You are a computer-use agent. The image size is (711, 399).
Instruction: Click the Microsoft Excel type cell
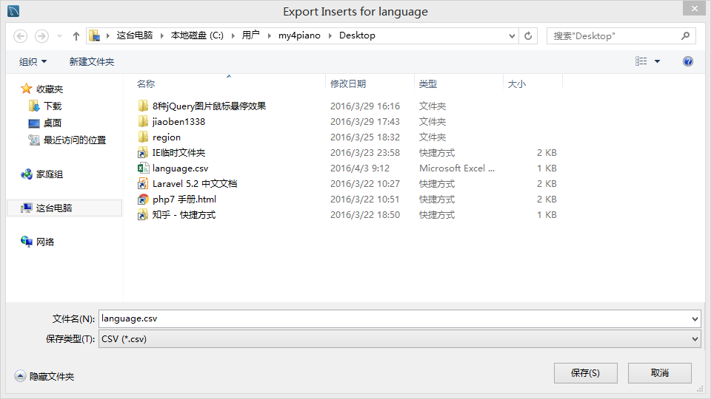(457, 168)
